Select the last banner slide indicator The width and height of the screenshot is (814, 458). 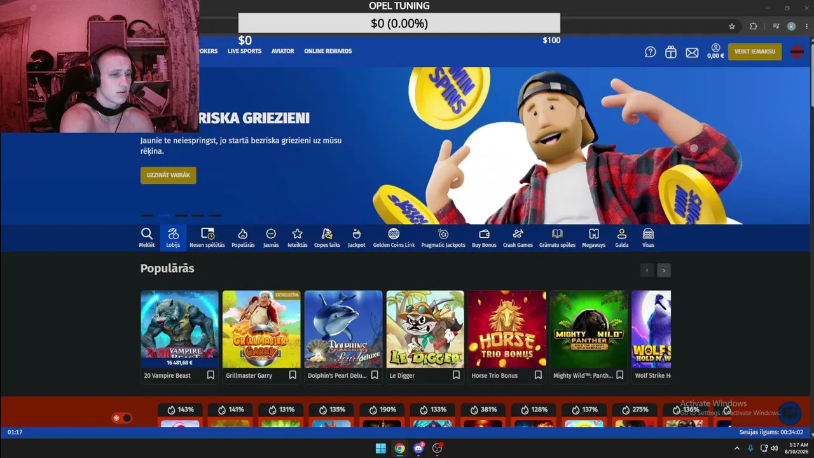tap(216, 216)
